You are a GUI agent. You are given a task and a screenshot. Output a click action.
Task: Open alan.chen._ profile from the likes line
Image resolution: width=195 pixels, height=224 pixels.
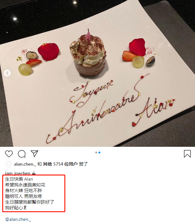(25, 164)
